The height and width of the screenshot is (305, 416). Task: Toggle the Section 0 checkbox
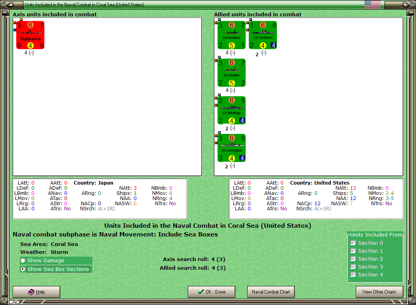[x=353, y=243]
